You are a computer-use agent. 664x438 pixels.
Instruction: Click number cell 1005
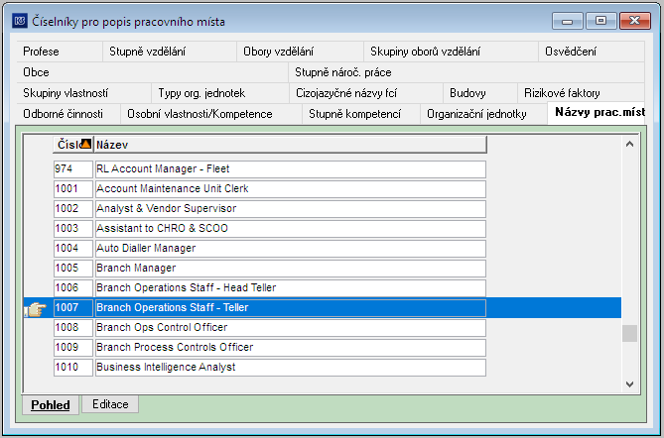[x=73, y=269]
